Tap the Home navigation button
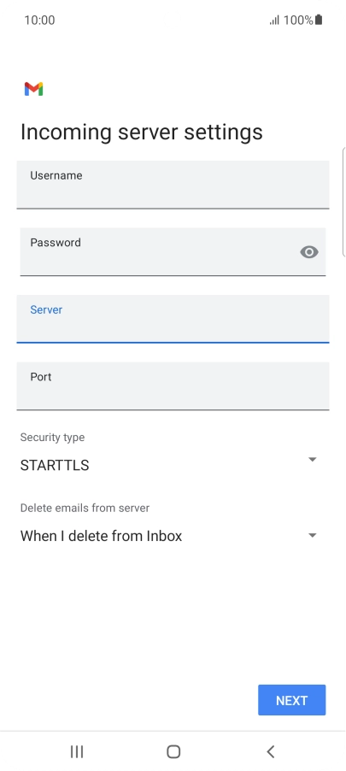 pyautogui.click(x=173, y=751)
